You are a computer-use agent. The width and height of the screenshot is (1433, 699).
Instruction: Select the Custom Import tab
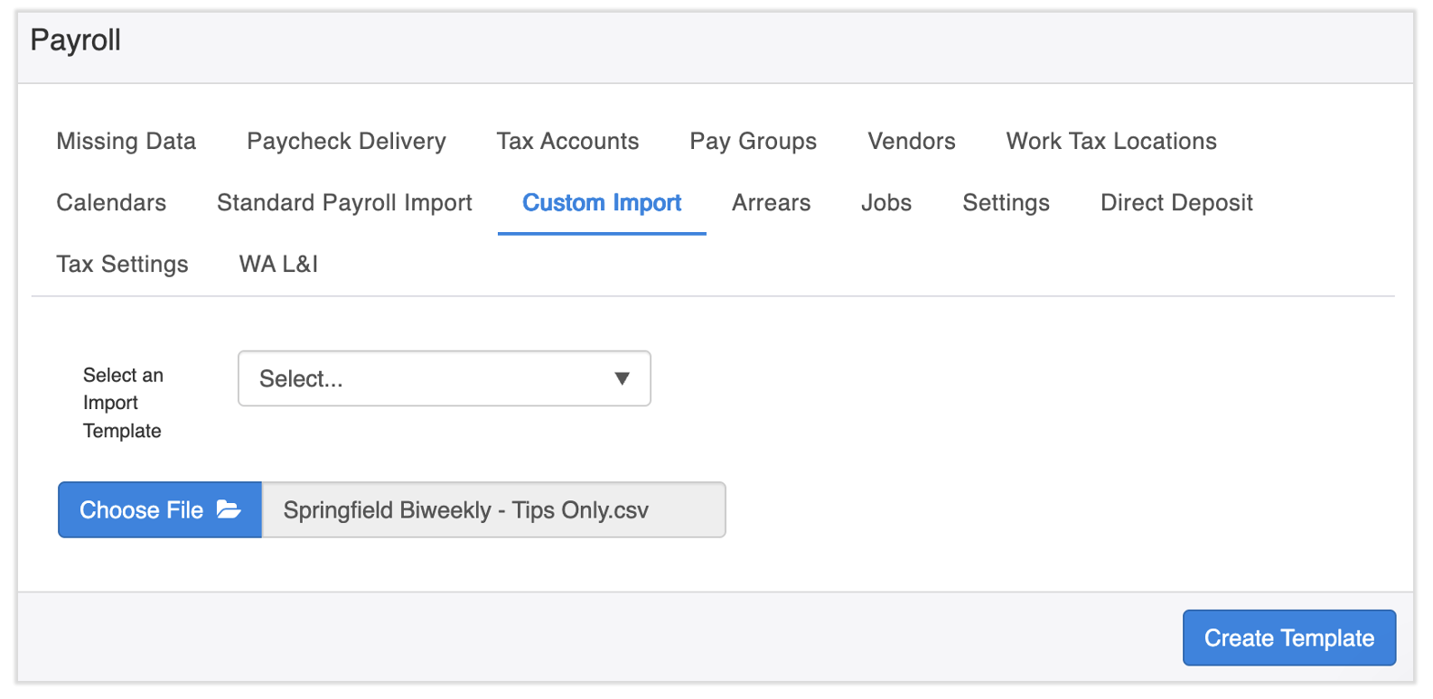[602, 203]
